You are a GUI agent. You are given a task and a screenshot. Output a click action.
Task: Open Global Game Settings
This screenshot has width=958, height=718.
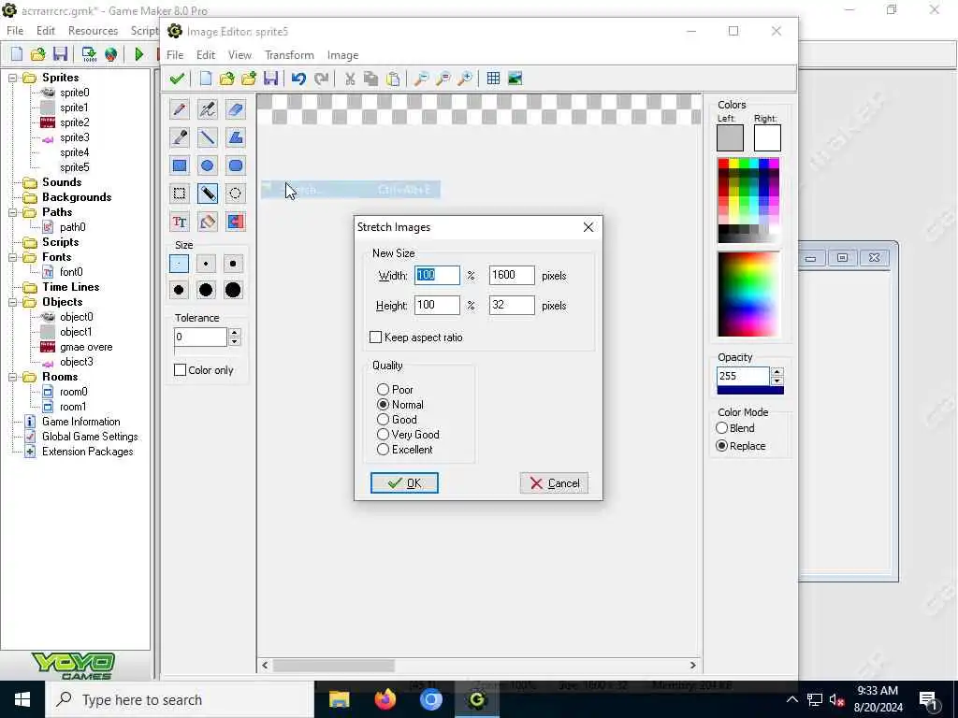coord(90,437)
